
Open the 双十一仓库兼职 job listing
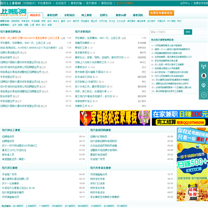point(10,183)
